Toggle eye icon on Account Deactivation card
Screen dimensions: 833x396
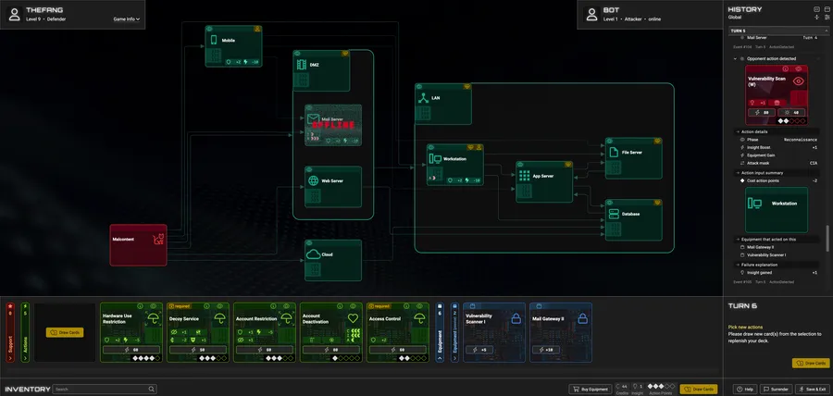353,305
